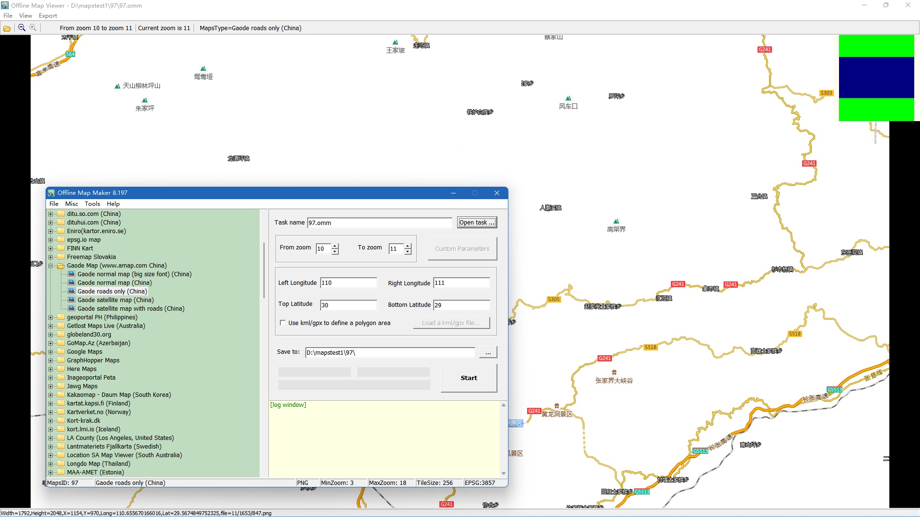The height and width of the screenshot is (517, 920).
Task: Select Lantmateriets Fjallkarta (Swedish) item
Action: coord(114,447)
